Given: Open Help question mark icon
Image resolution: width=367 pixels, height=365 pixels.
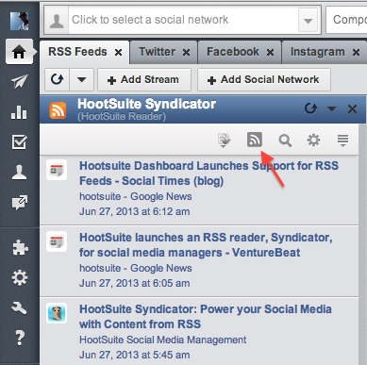Looking at the screenshot, I should (20, 338).
